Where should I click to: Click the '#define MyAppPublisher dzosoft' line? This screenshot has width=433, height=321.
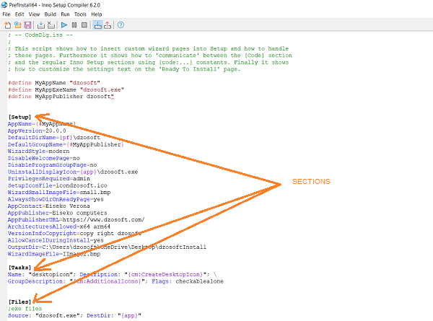coord(61,97)
